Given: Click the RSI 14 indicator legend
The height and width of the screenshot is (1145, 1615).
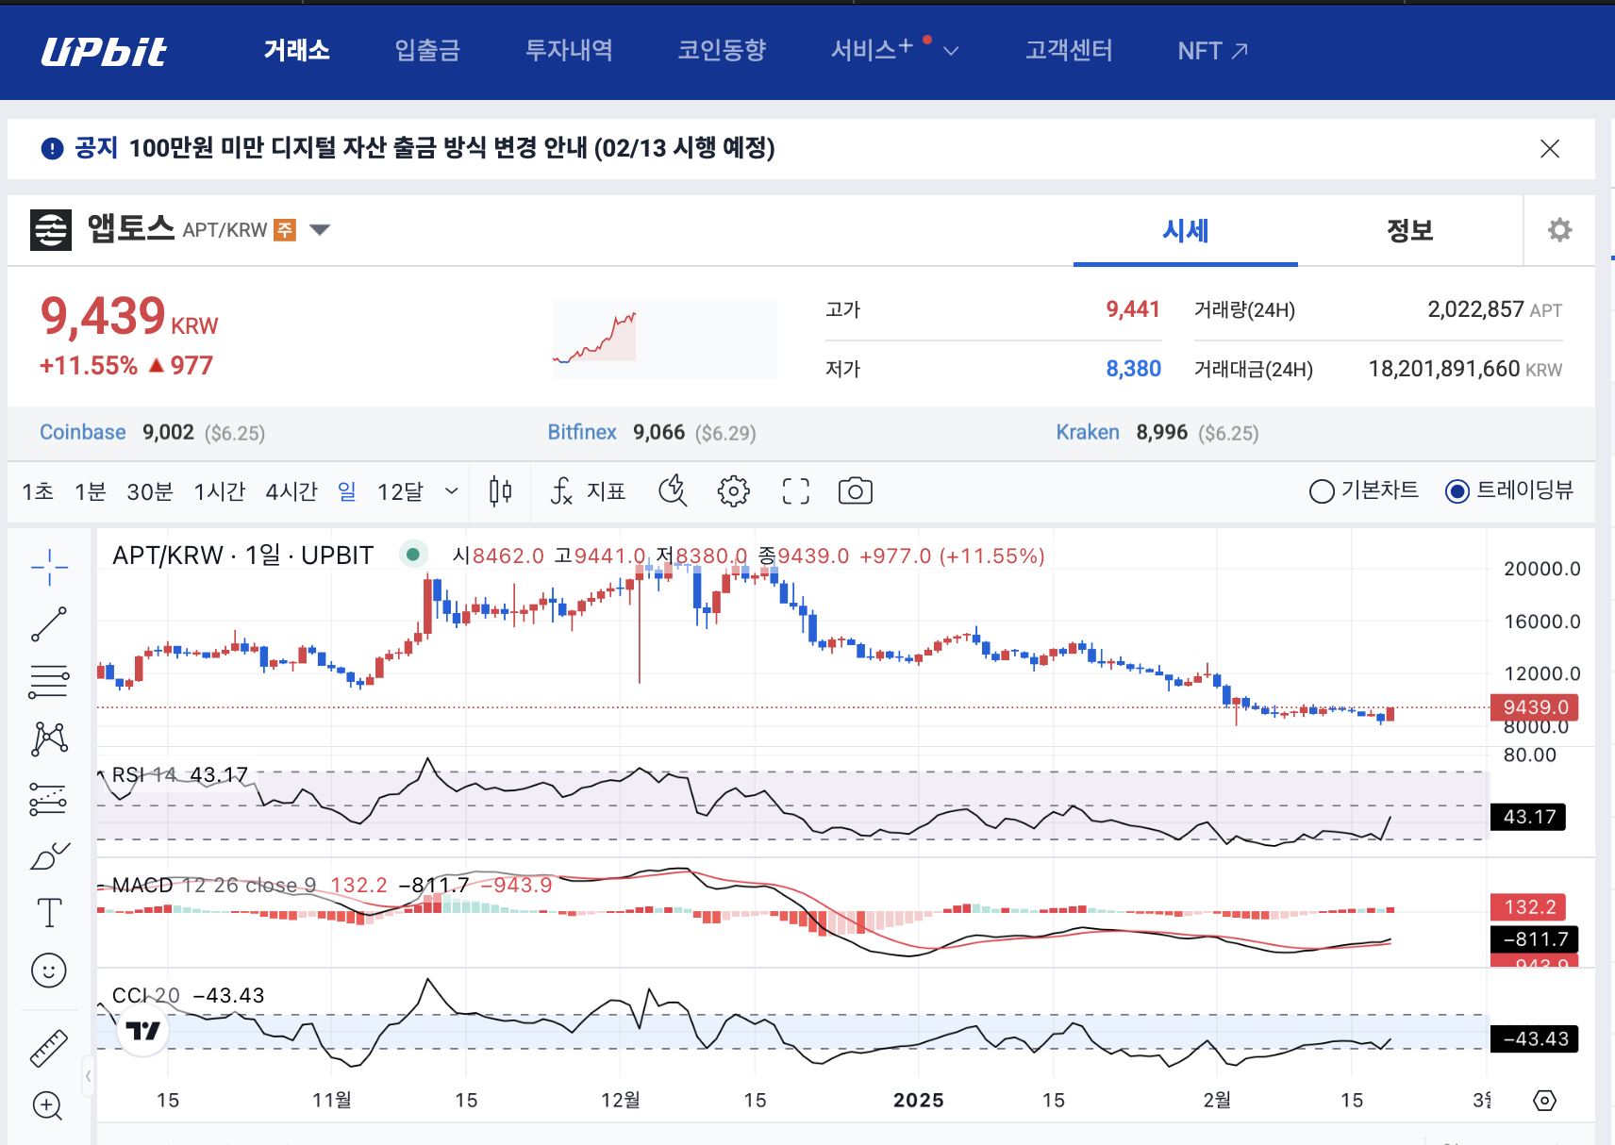Looking at the screenshot, I should pos(144,774).
